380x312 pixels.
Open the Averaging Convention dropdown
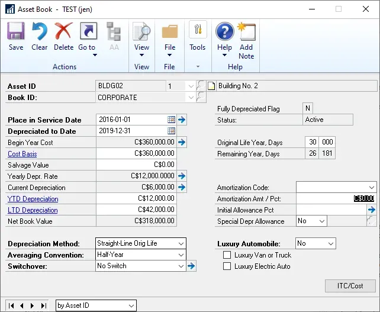(181, 255)
